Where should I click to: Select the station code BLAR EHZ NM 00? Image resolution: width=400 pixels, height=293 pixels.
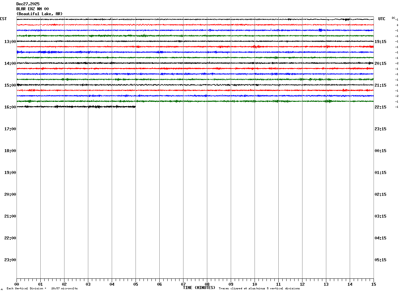(32, 9)
